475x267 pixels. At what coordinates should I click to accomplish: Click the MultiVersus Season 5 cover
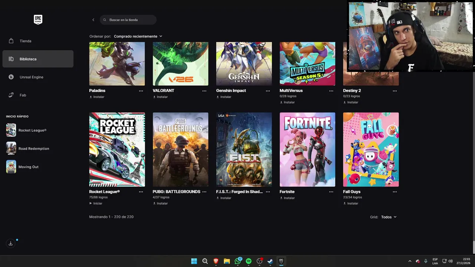point(307,64)
